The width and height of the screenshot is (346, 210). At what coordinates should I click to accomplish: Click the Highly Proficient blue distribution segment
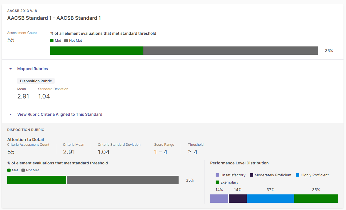271,199
